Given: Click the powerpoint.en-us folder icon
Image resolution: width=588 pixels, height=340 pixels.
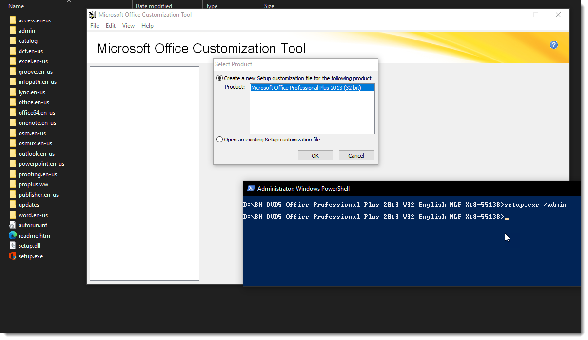Looking at the screenshot, I should [x=13, y=164].
